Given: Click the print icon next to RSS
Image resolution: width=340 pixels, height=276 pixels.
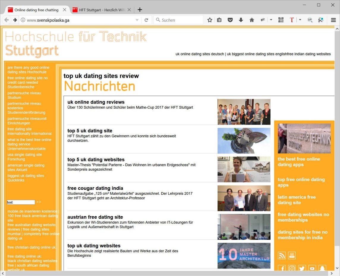Looking at the screenshot, I should (x=292, y=256).
